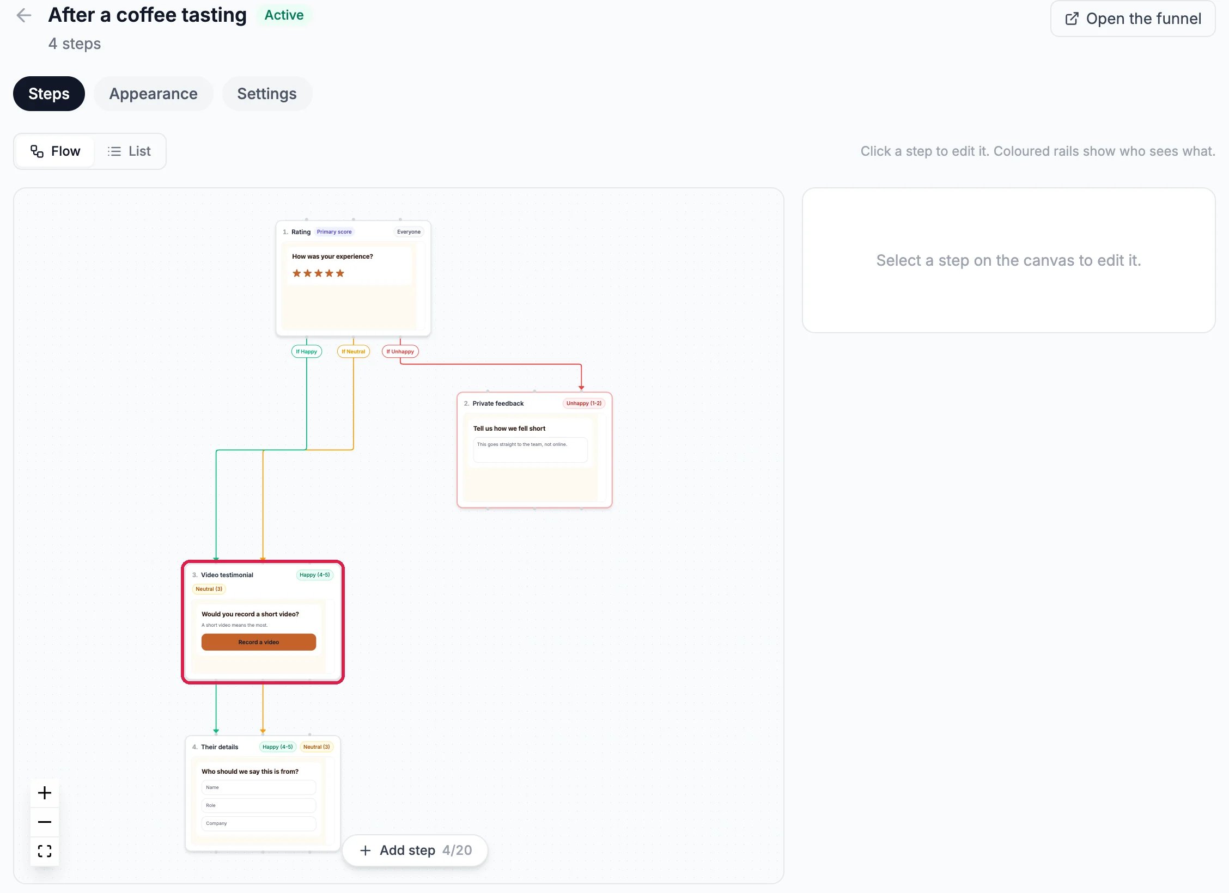Select the Video testimonial step card
The height and width of the screenshot is (893, 1229).
pos(263,622)
